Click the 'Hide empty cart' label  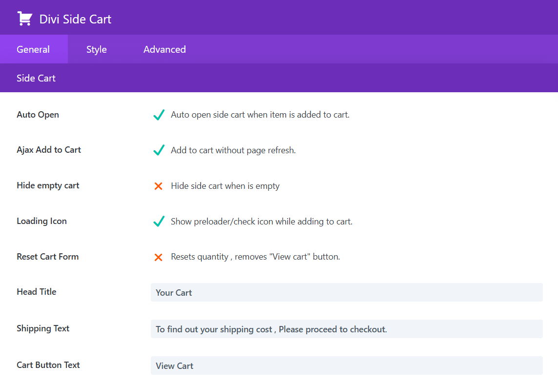[48, 186]
